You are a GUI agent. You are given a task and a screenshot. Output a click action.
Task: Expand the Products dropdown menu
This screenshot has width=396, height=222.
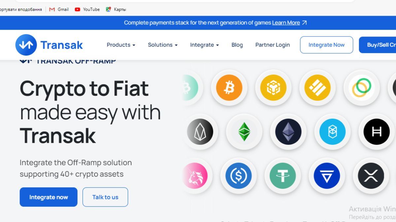pyautogui.click(x=121, y=45)
